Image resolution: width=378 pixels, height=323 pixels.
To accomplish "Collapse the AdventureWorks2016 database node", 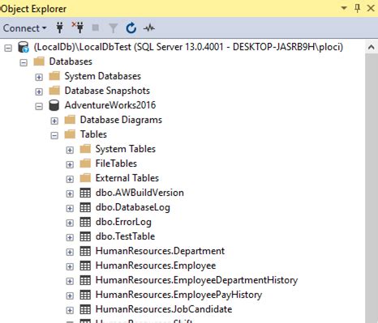I will tap(39, 107).
